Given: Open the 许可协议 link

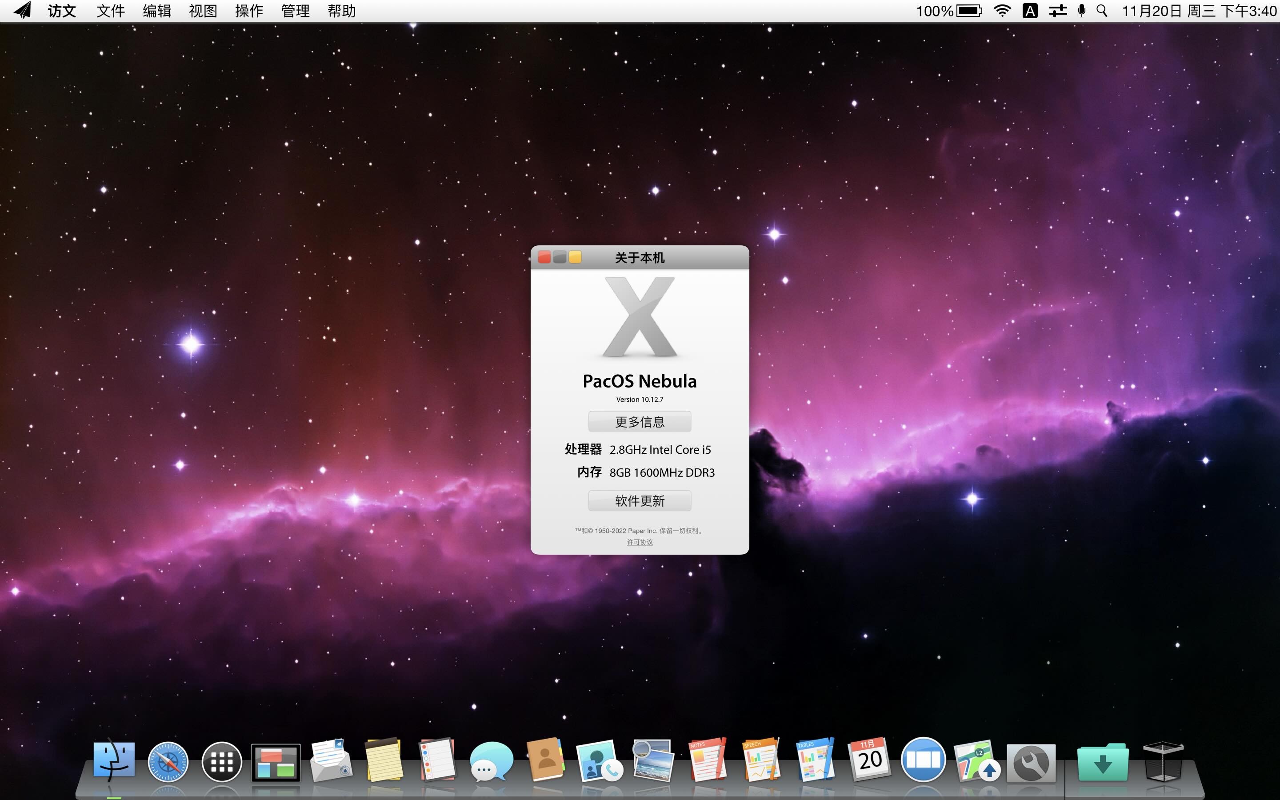Looking at the screenshot, I should [640, 542].
